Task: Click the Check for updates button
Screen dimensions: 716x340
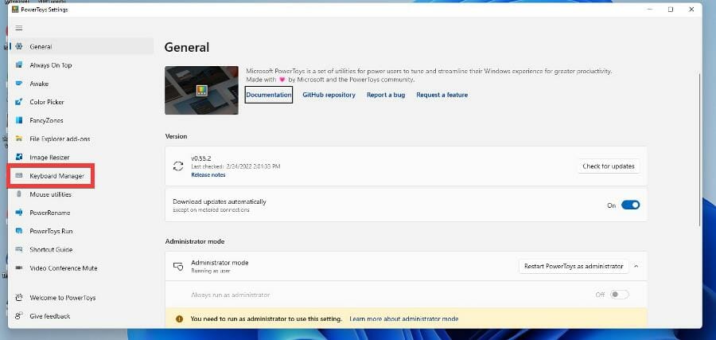Action: pyautogui.click(x=609, y=166)
